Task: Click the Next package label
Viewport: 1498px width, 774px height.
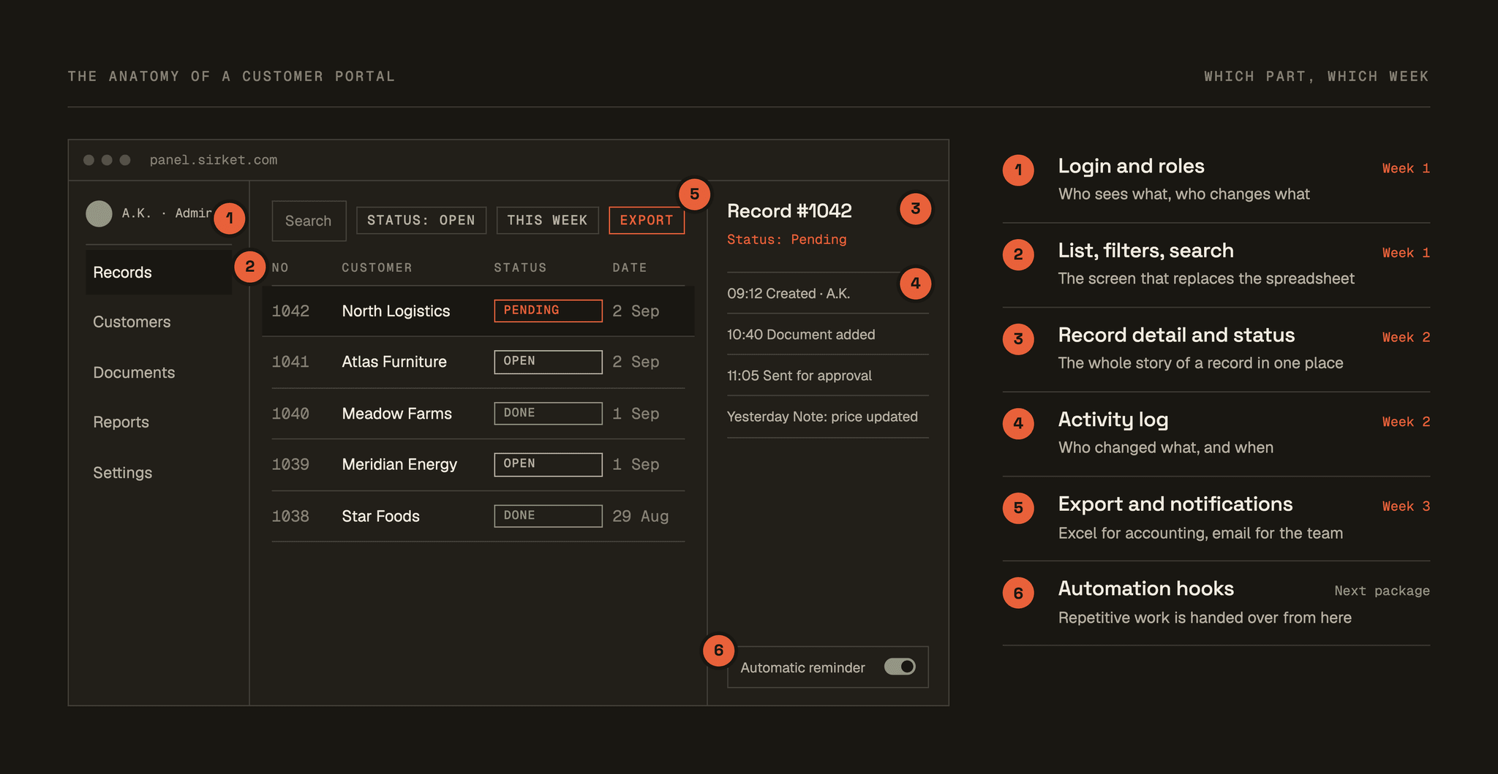Action: coord(1382,591)
